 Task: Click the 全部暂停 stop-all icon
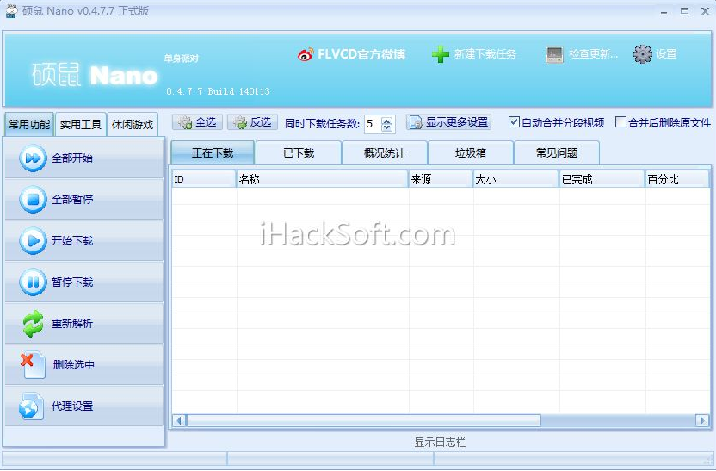(33, 200)
